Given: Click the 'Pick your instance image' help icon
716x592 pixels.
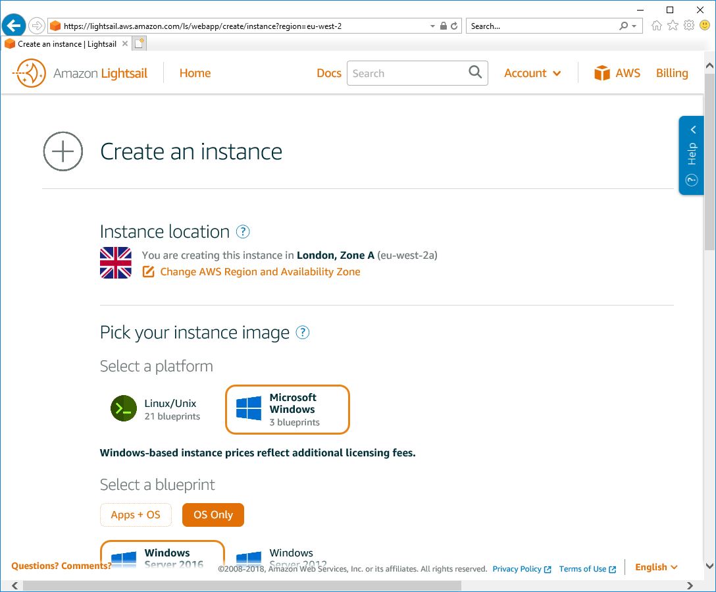Looking at the screenshot, I should [x=303, y=333].
